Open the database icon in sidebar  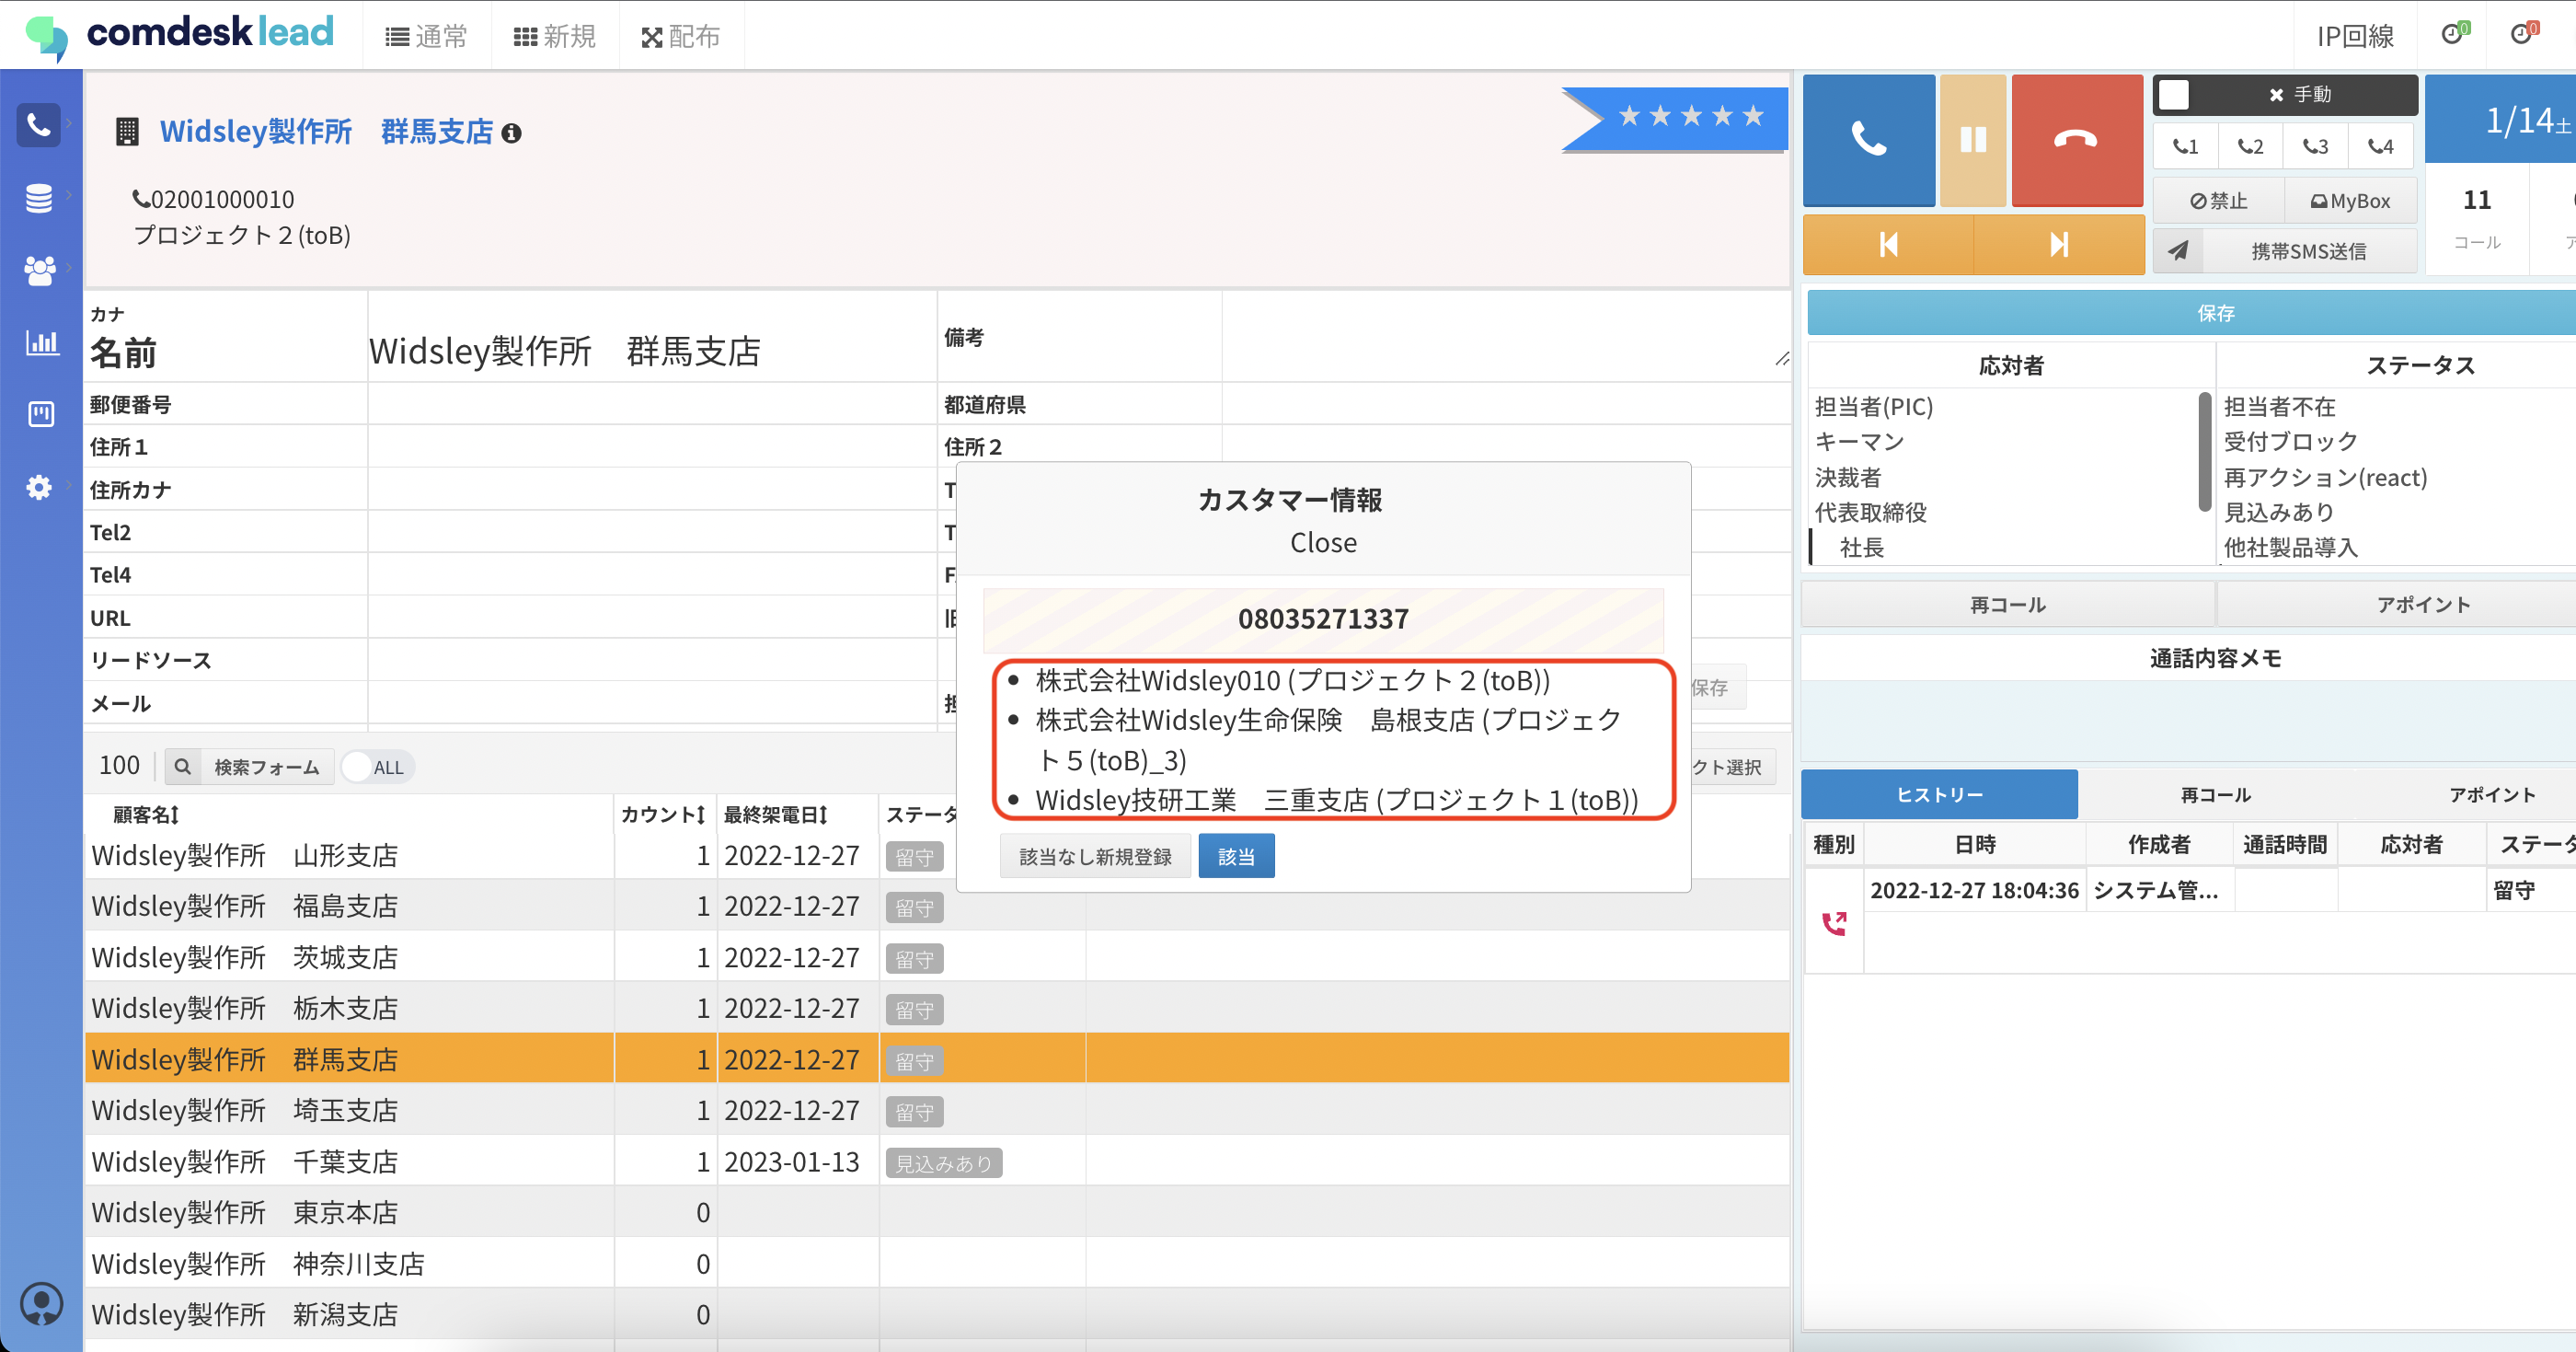tap(39, 198)
